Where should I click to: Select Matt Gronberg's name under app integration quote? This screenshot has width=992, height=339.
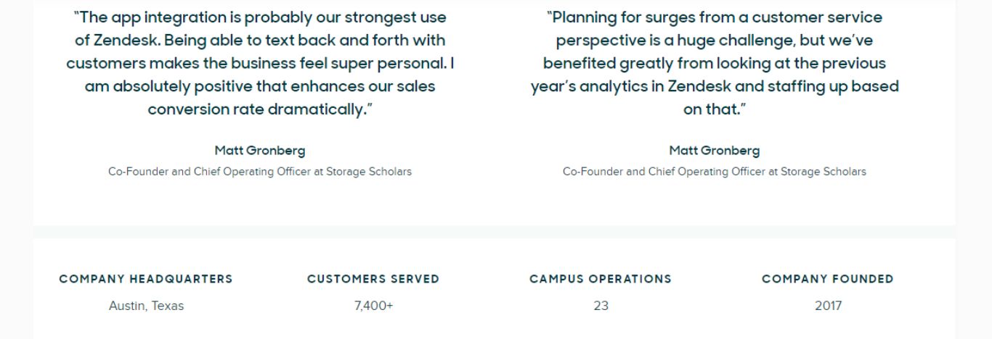(260, 151)
